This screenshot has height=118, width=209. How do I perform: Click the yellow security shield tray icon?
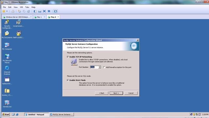pyautogui.click(x=194, y=114)
